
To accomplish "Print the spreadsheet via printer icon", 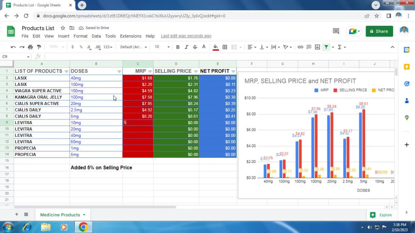I will pos(30,47).
